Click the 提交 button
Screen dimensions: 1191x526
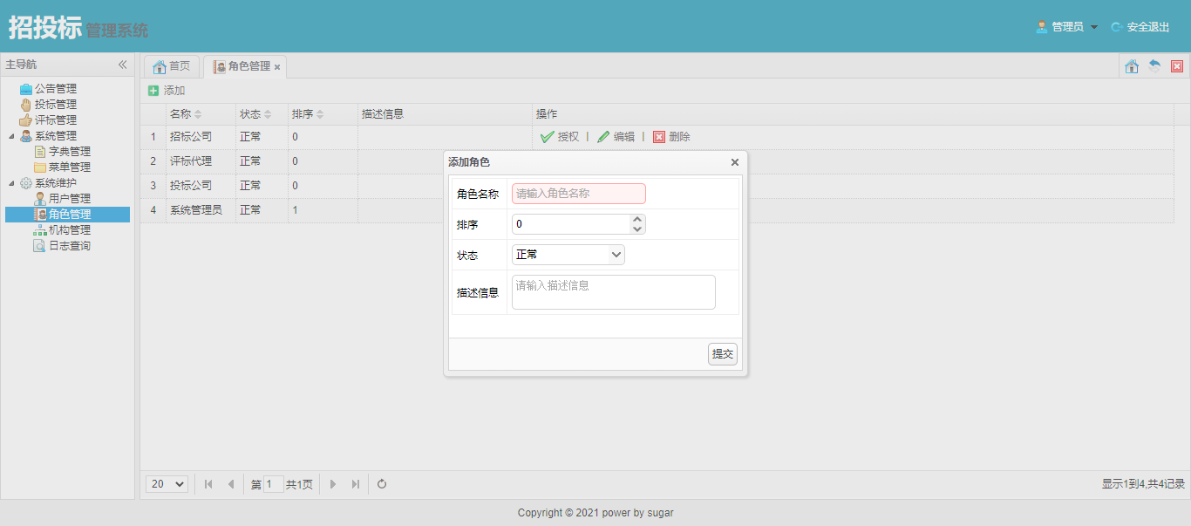point(723,354)
